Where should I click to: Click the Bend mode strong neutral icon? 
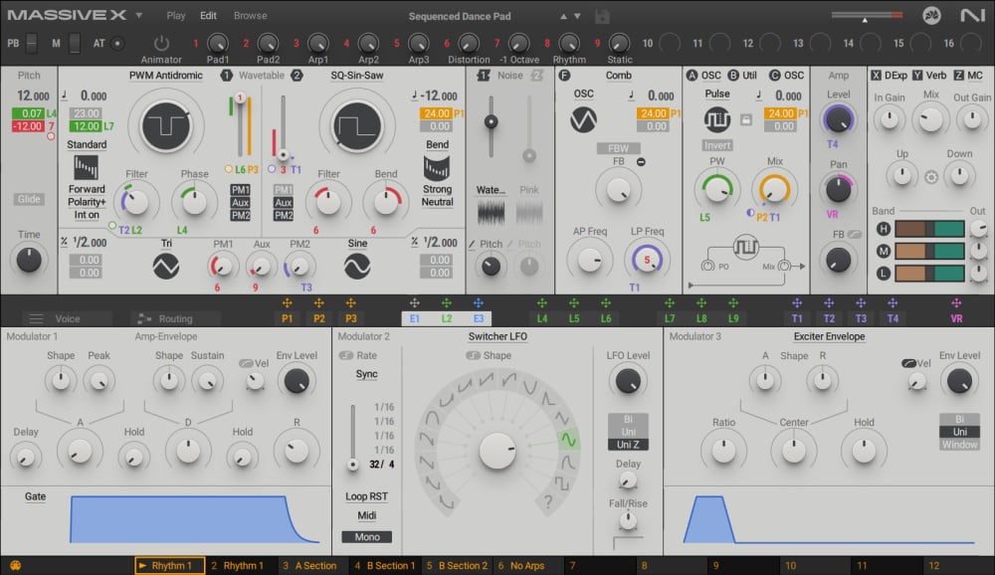pos(436,168)
